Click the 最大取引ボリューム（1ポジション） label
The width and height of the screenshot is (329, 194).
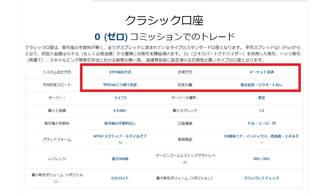[185, 178]
